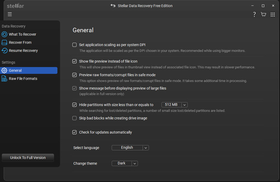Minimize the Stellar window
The image size is (280, 182).
tap(252, 6)
